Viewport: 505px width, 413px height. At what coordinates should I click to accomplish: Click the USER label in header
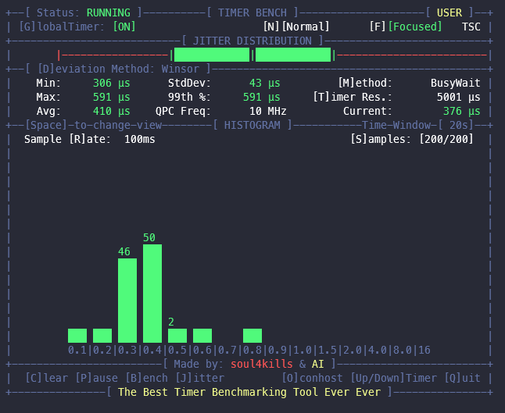click(449, 12)
